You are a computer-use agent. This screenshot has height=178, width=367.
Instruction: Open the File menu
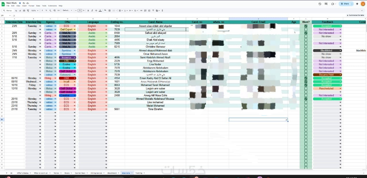click(x=8, y=6)
